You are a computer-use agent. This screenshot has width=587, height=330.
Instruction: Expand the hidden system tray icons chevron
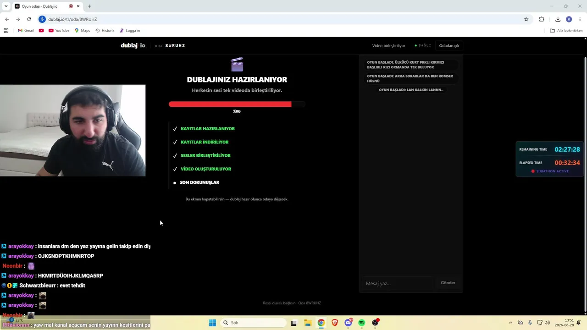(x=510, y=323)
